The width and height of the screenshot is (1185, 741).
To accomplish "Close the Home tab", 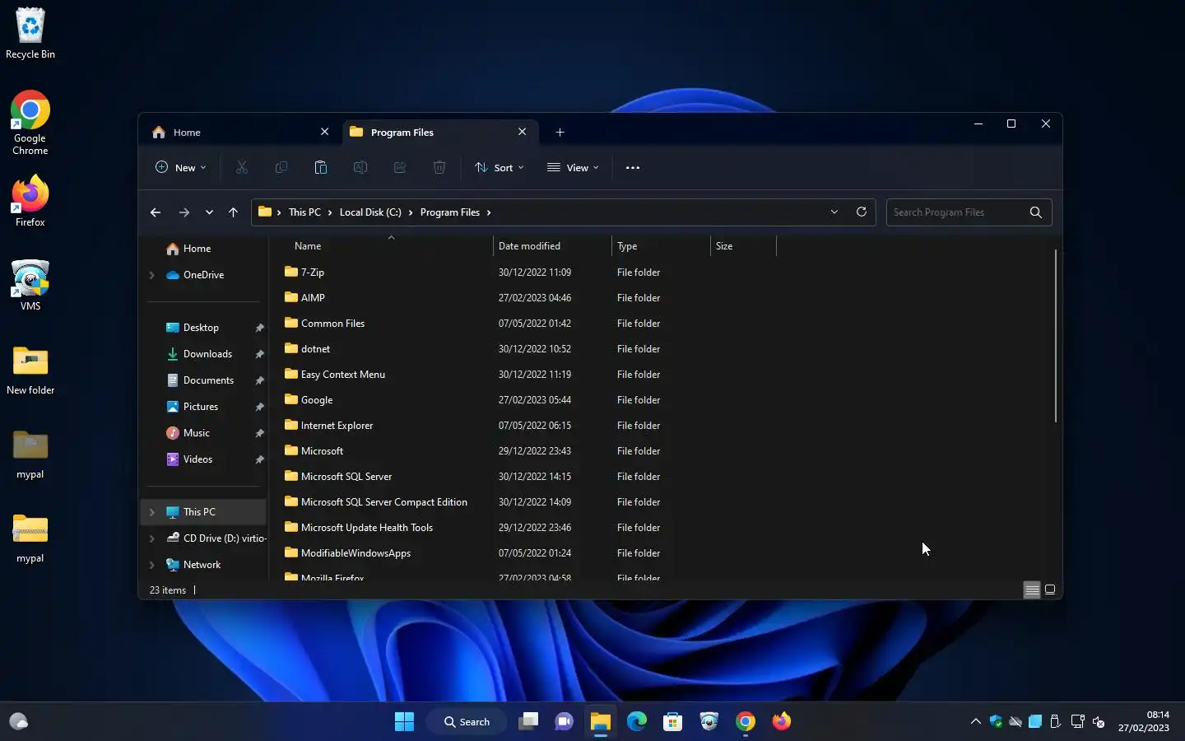I will click(x=325, y=132).
